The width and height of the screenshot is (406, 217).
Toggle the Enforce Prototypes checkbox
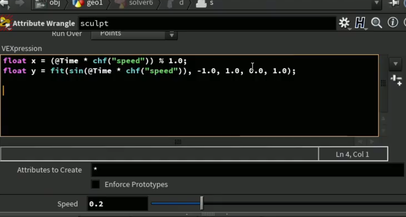96,184
